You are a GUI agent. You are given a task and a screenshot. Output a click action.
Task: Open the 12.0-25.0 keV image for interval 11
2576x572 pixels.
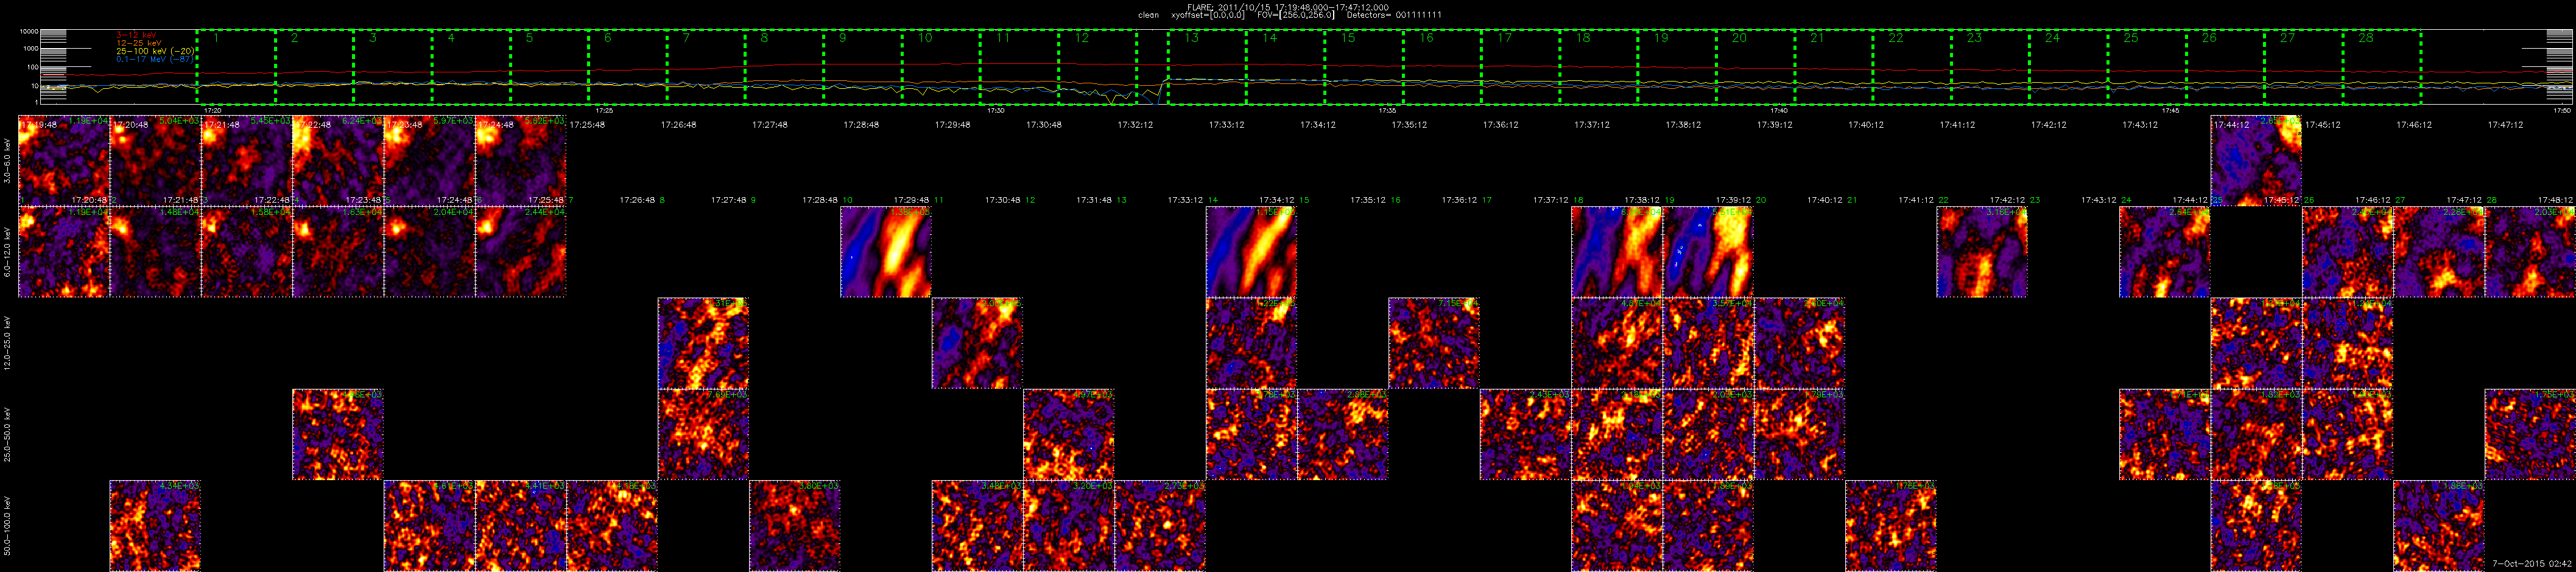tap(977, 343)
